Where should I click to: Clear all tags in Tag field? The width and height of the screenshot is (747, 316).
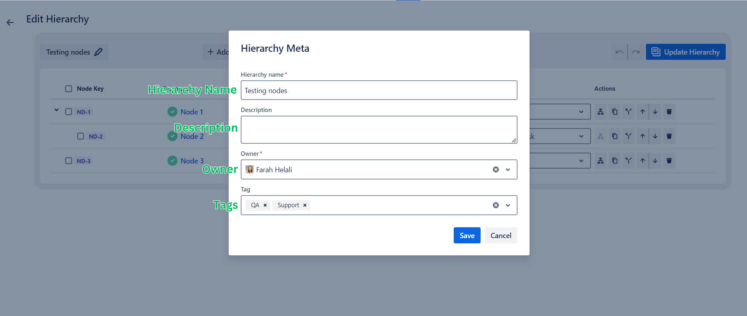coord(496,205)
